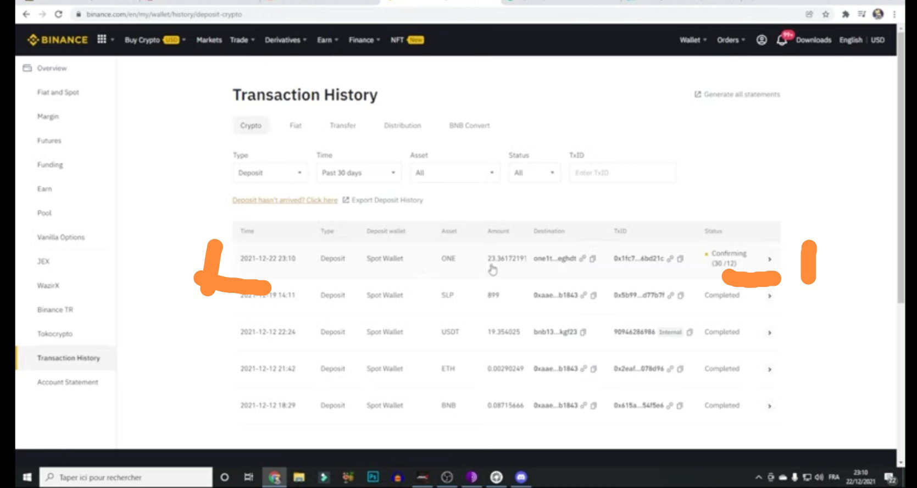
Task: Copy the USDT deposit bnb13 address
Action: (583, 332)
